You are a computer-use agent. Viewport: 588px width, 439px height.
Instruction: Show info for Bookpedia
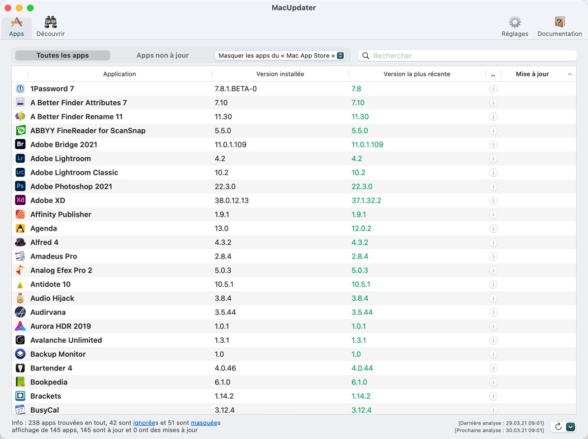[x=493, y=382]
